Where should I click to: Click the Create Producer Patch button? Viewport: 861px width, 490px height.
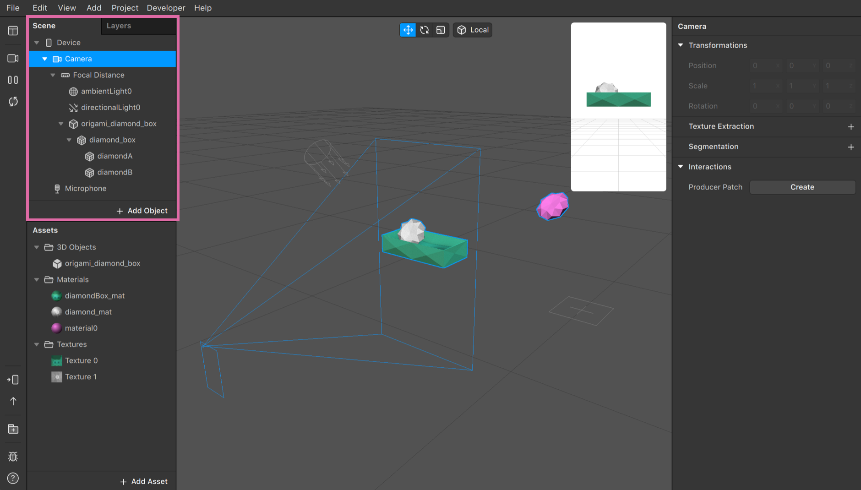point(802,187)
